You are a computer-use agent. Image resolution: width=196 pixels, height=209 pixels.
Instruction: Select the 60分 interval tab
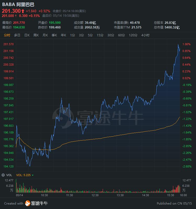pos(121,35)
